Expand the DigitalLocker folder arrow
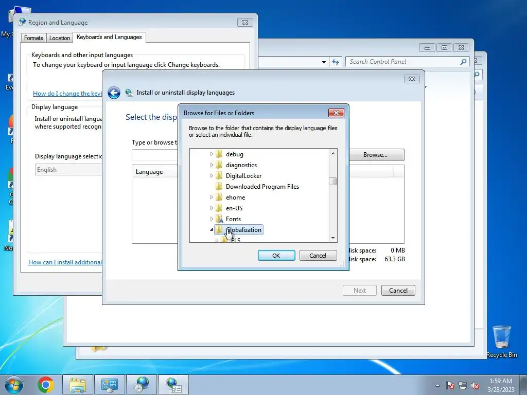Screen dimensions: 527x395 coord(212,176)
